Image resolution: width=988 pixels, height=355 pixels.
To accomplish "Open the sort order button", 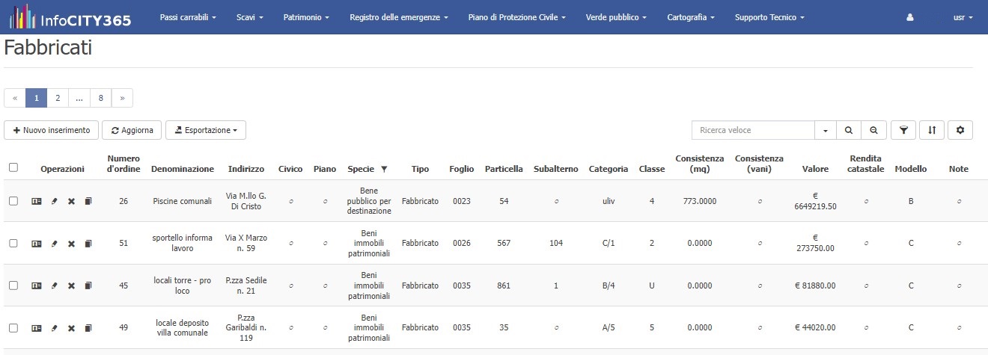I will click(x=932, y=130).
